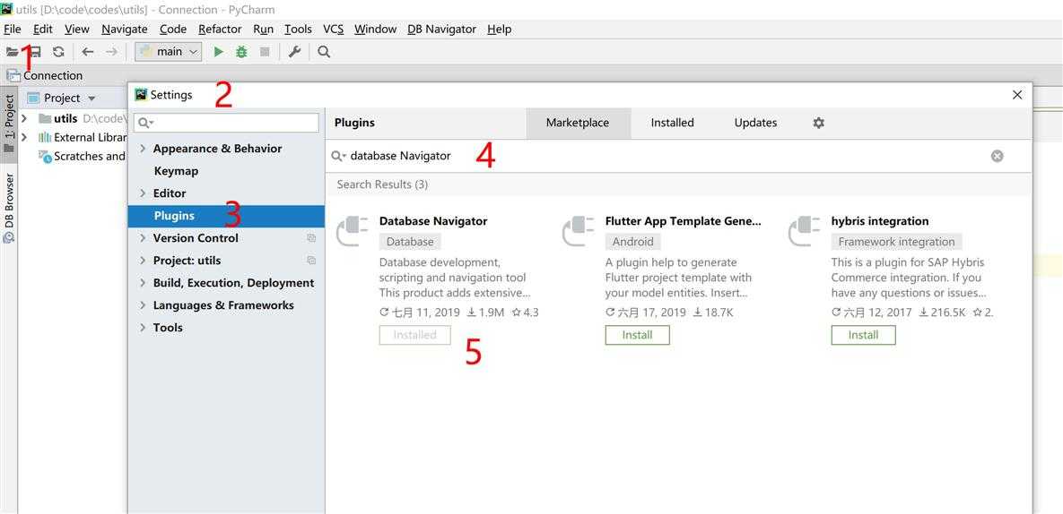Expand the External Libraries node
Screen dimensions: 1063x514
[x=24, y=137]
